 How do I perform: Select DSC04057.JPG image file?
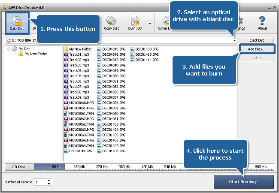(112, 97)
